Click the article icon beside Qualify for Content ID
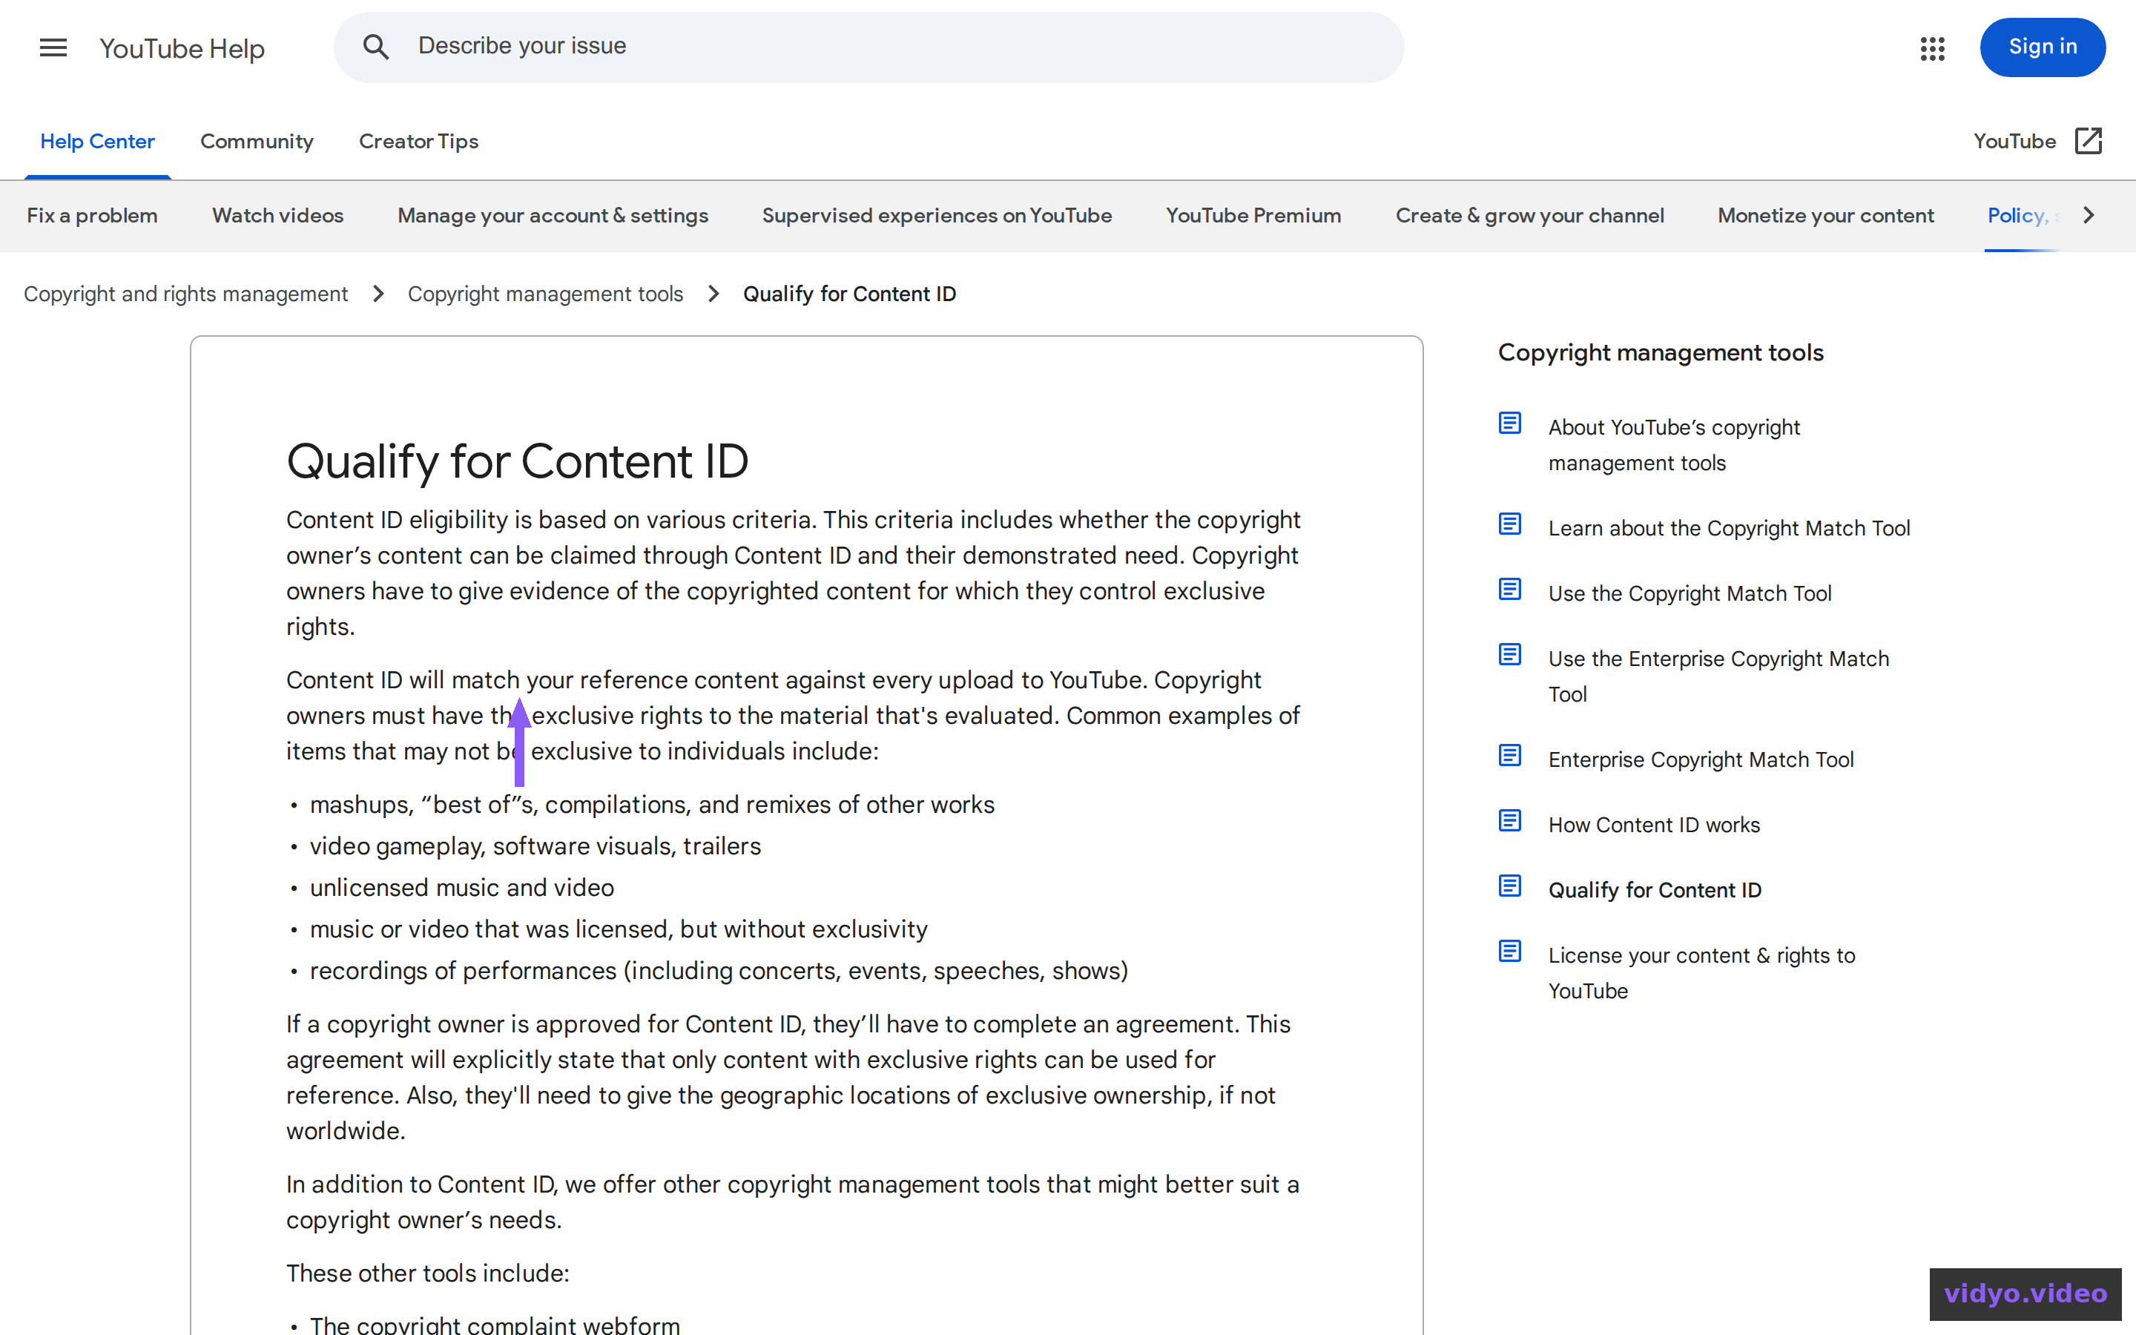This screenshot has height=1335, width=2136. click(x=1509, y=886)
